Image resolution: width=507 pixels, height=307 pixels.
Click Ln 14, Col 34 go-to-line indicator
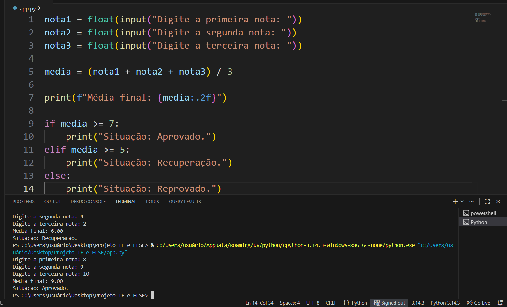point(259,303)
